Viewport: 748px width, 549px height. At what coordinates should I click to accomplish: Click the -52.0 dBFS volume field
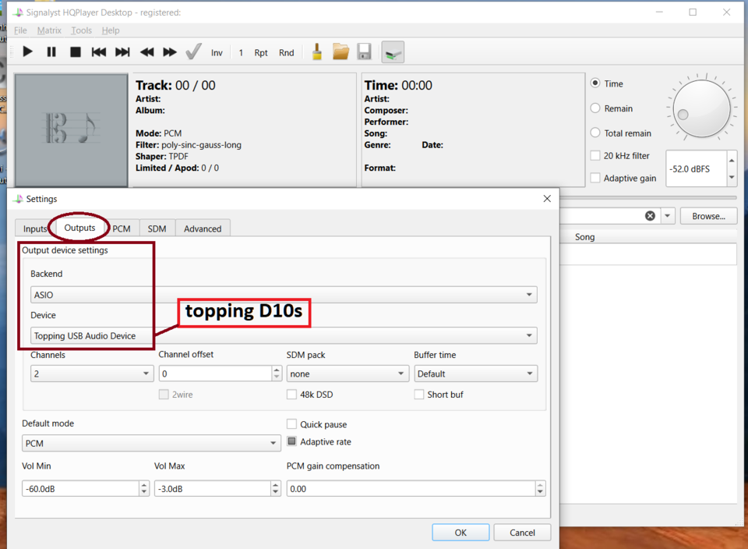point(696,169)
